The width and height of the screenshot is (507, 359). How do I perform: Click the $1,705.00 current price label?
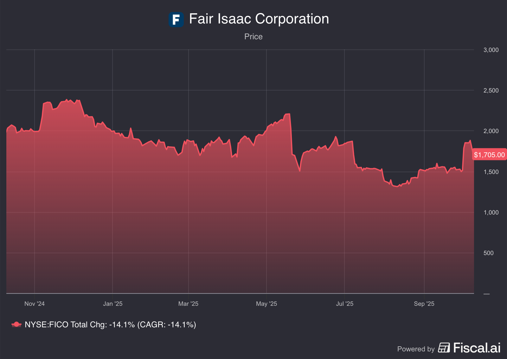tap(489, 155)
